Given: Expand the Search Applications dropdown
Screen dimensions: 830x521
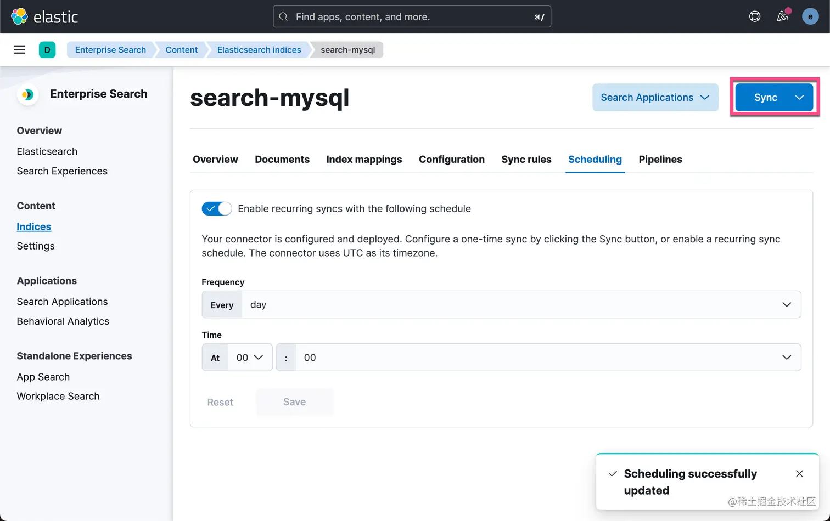Looking at the screenshot, I should 655,98.
